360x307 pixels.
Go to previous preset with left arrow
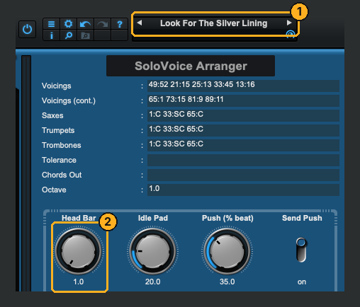pyautogui.click(x=140, y=23)
